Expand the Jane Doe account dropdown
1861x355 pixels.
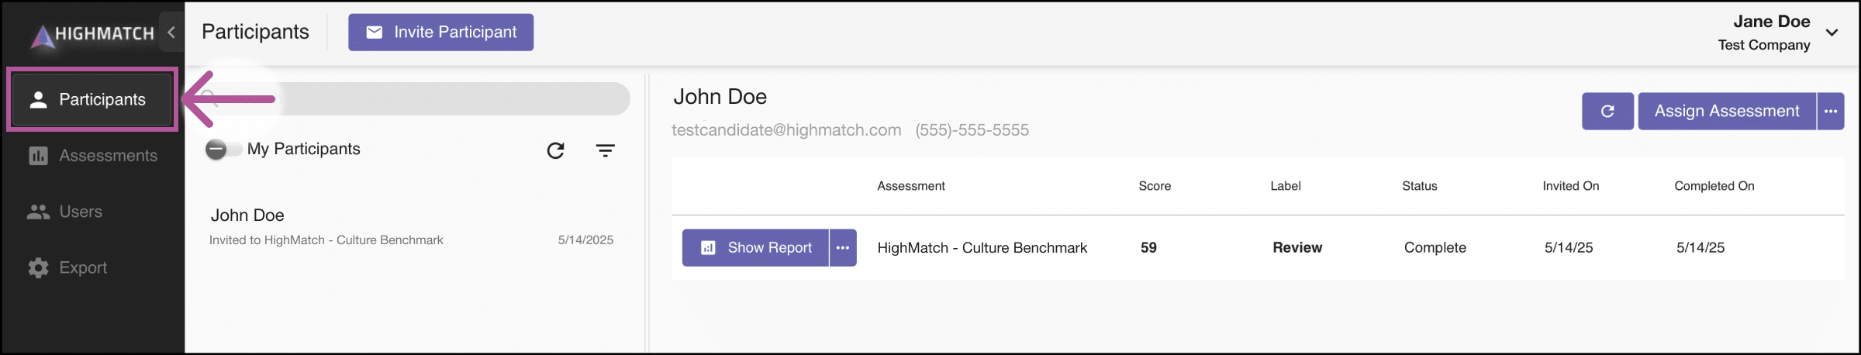click(x=1832, y=33)
